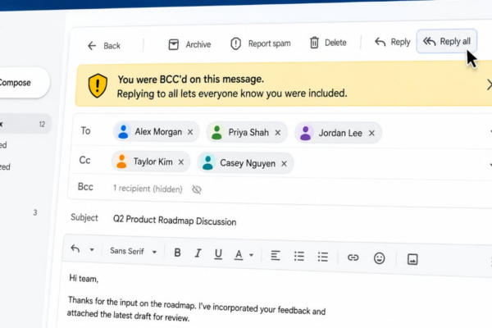Remove Alex Morgan from To recipients

190,132
